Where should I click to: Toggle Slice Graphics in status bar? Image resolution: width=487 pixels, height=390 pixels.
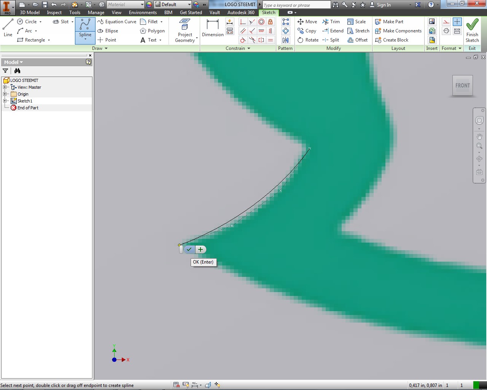pos(208,385)
